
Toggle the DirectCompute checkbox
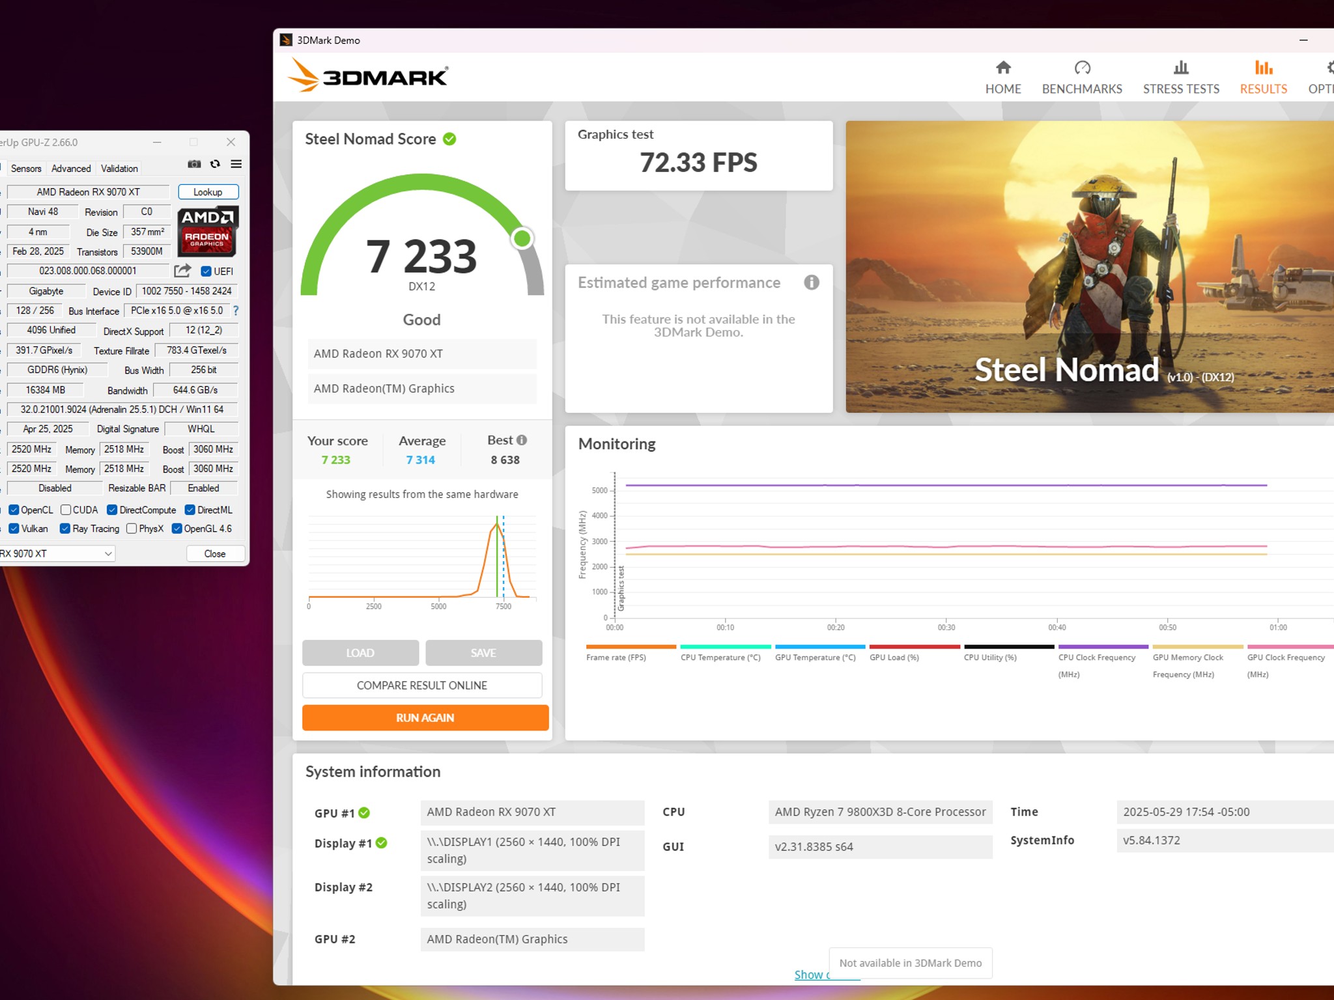click(x=112, y=510)
